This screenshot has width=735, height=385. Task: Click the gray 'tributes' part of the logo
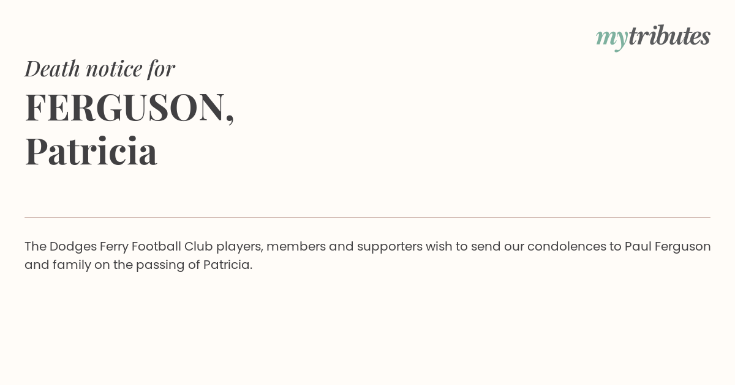coord(669,36)
